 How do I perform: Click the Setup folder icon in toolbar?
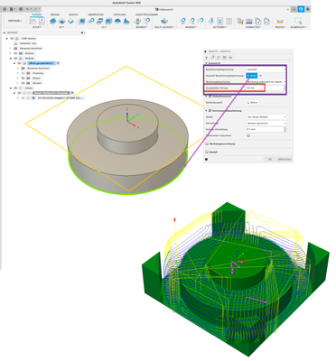33,21
